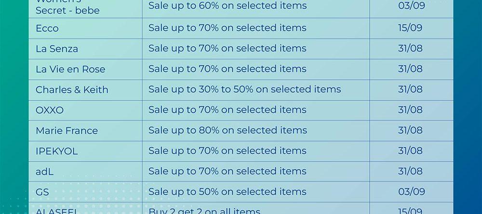Click the GS brand name
Image resolution: width=482 pixels, height=214 pixels.
tap(42, 192)
